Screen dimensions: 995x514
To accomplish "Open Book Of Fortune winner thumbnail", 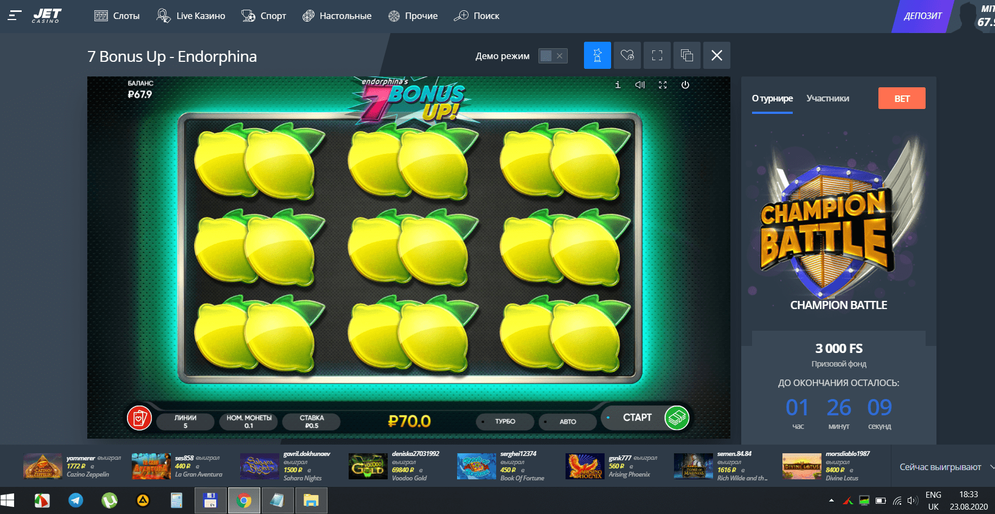I will (477, 466).
